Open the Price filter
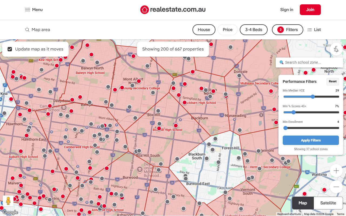The image size is (346, 216). pos(227,30)
